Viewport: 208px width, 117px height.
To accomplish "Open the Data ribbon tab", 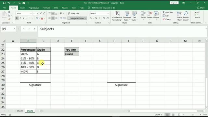I will 56,8.
